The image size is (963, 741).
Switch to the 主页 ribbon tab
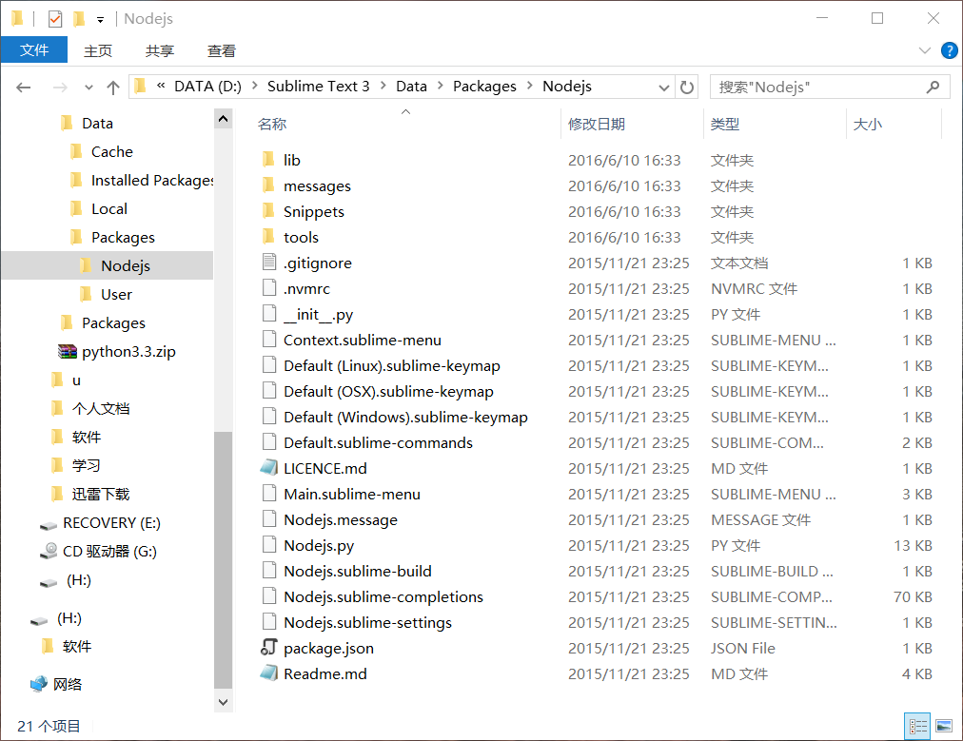[x=98, y=50]
